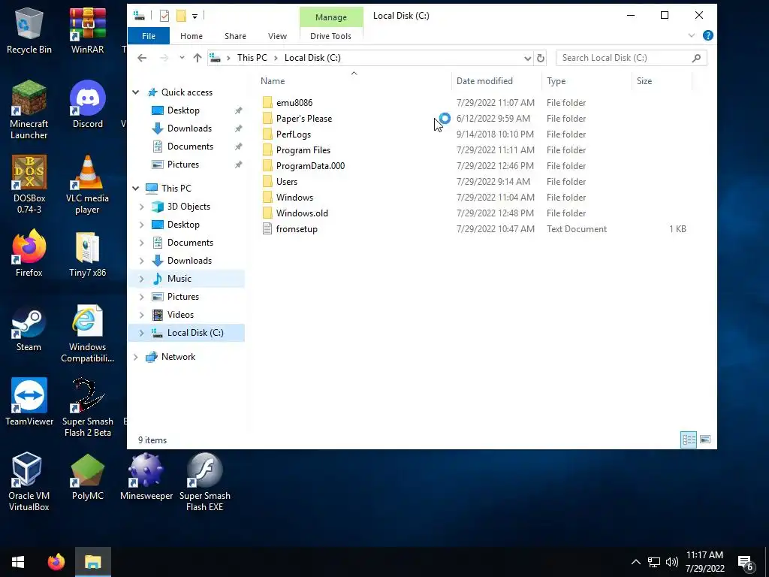Select the Steam desktop shortcut
Image resolution: width=769 pixels, height=577 pixels.
[x=29, y=328]
